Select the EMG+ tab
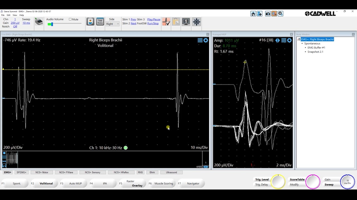 click(x=8, y=172)
